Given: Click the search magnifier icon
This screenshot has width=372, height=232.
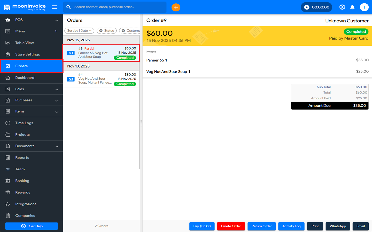Looking at the screenshot, I should coord(68,7).
